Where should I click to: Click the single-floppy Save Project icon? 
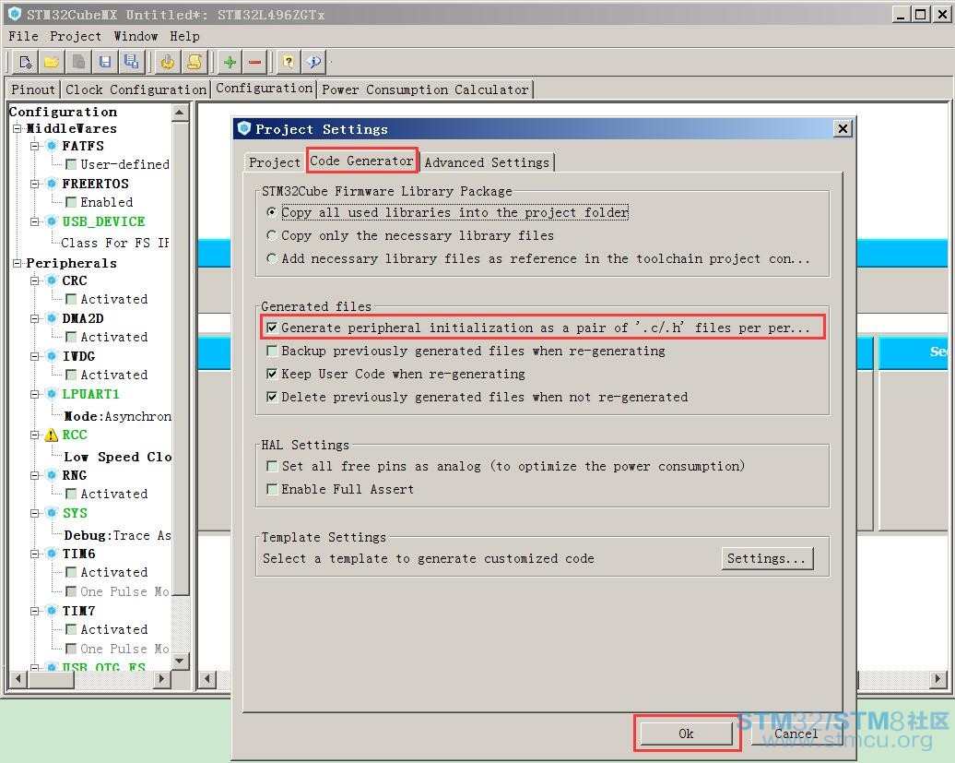tap(105, 62)
